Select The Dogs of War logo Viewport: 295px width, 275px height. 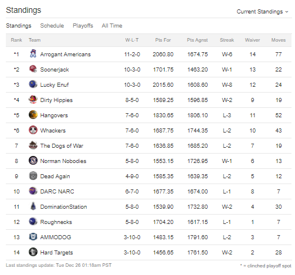[x=33, y=145]
